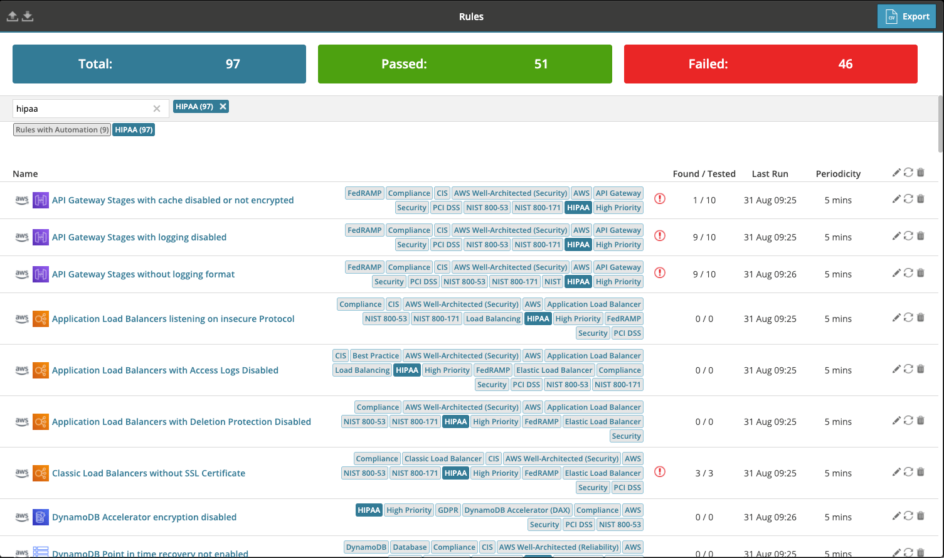Rerun Application Load Balancers listening on insecure Protocol
This screenshot has width=944, height=558.
[x=908, y=318]
